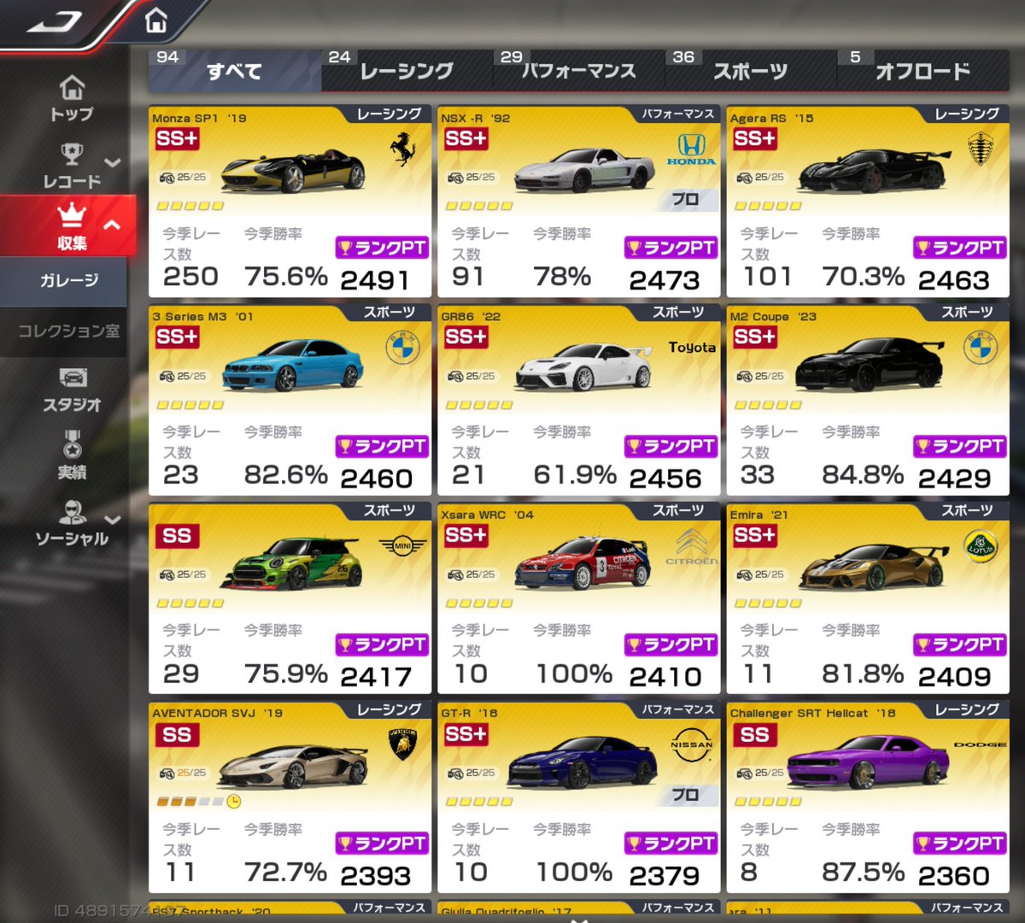1025x923 pixels.
Task: Click ランクPT button on Monza SP1 card
Action: click(x=382, y=248)
